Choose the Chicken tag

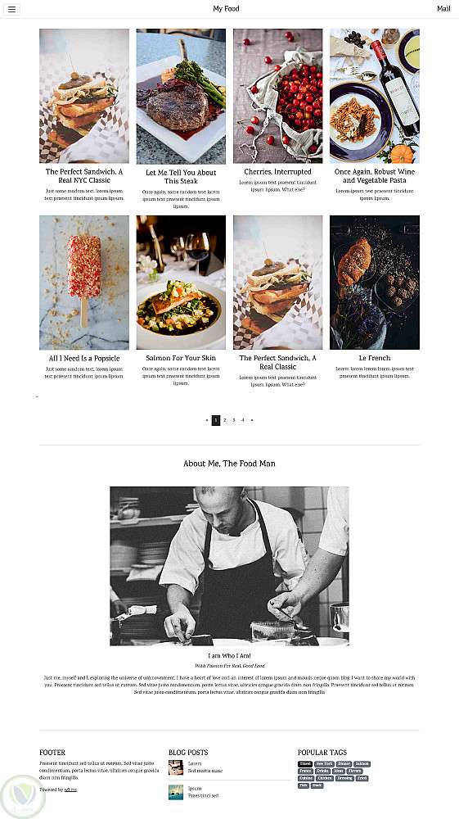coord(325,778)
